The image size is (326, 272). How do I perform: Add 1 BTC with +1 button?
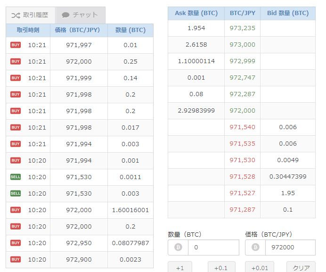pos(180,267)
